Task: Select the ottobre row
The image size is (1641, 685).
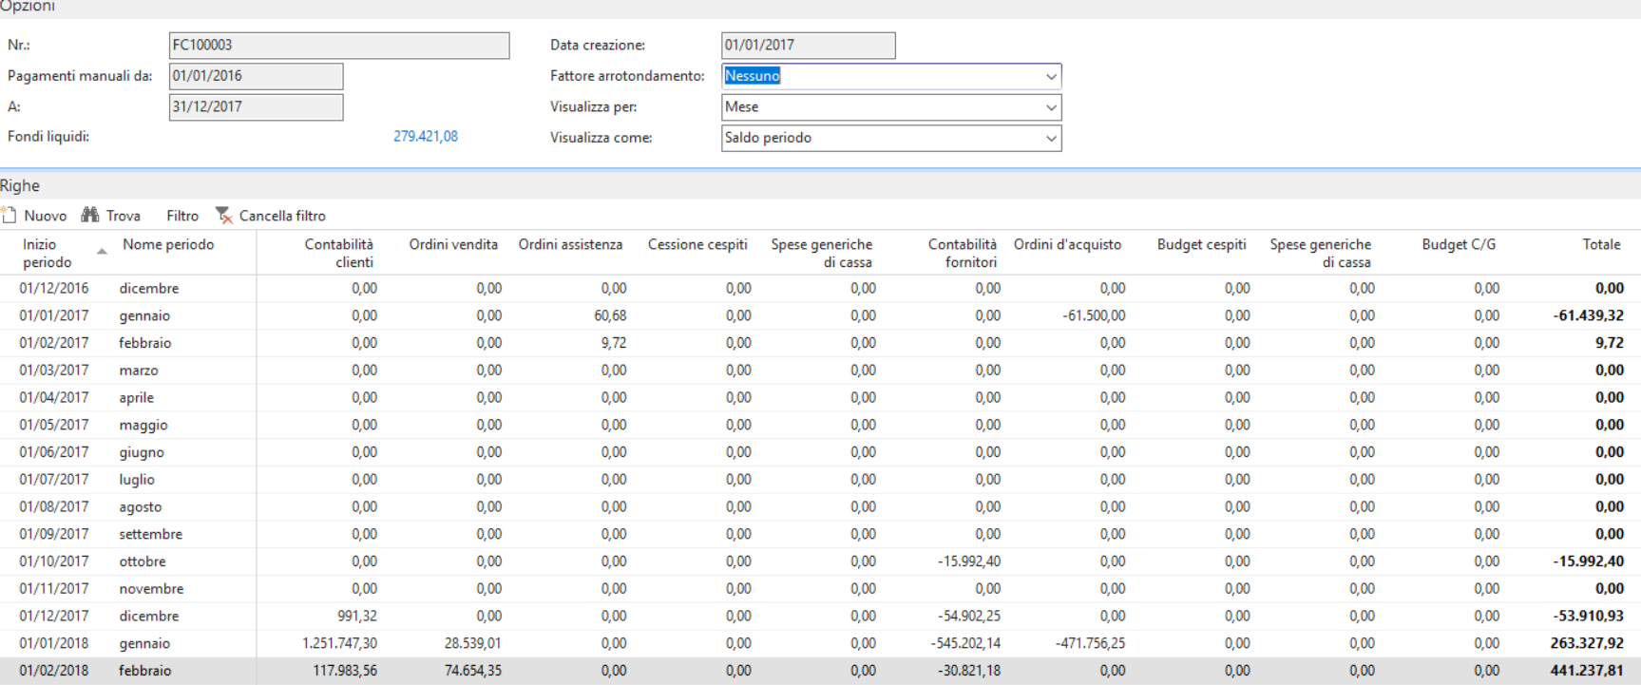Action: [x=820, y=561]
